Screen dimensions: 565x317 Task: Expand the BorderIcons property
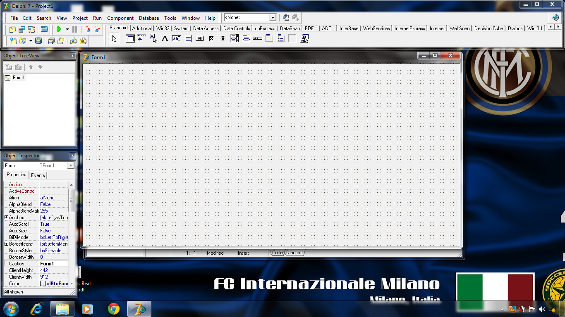[x=6, y=244]
